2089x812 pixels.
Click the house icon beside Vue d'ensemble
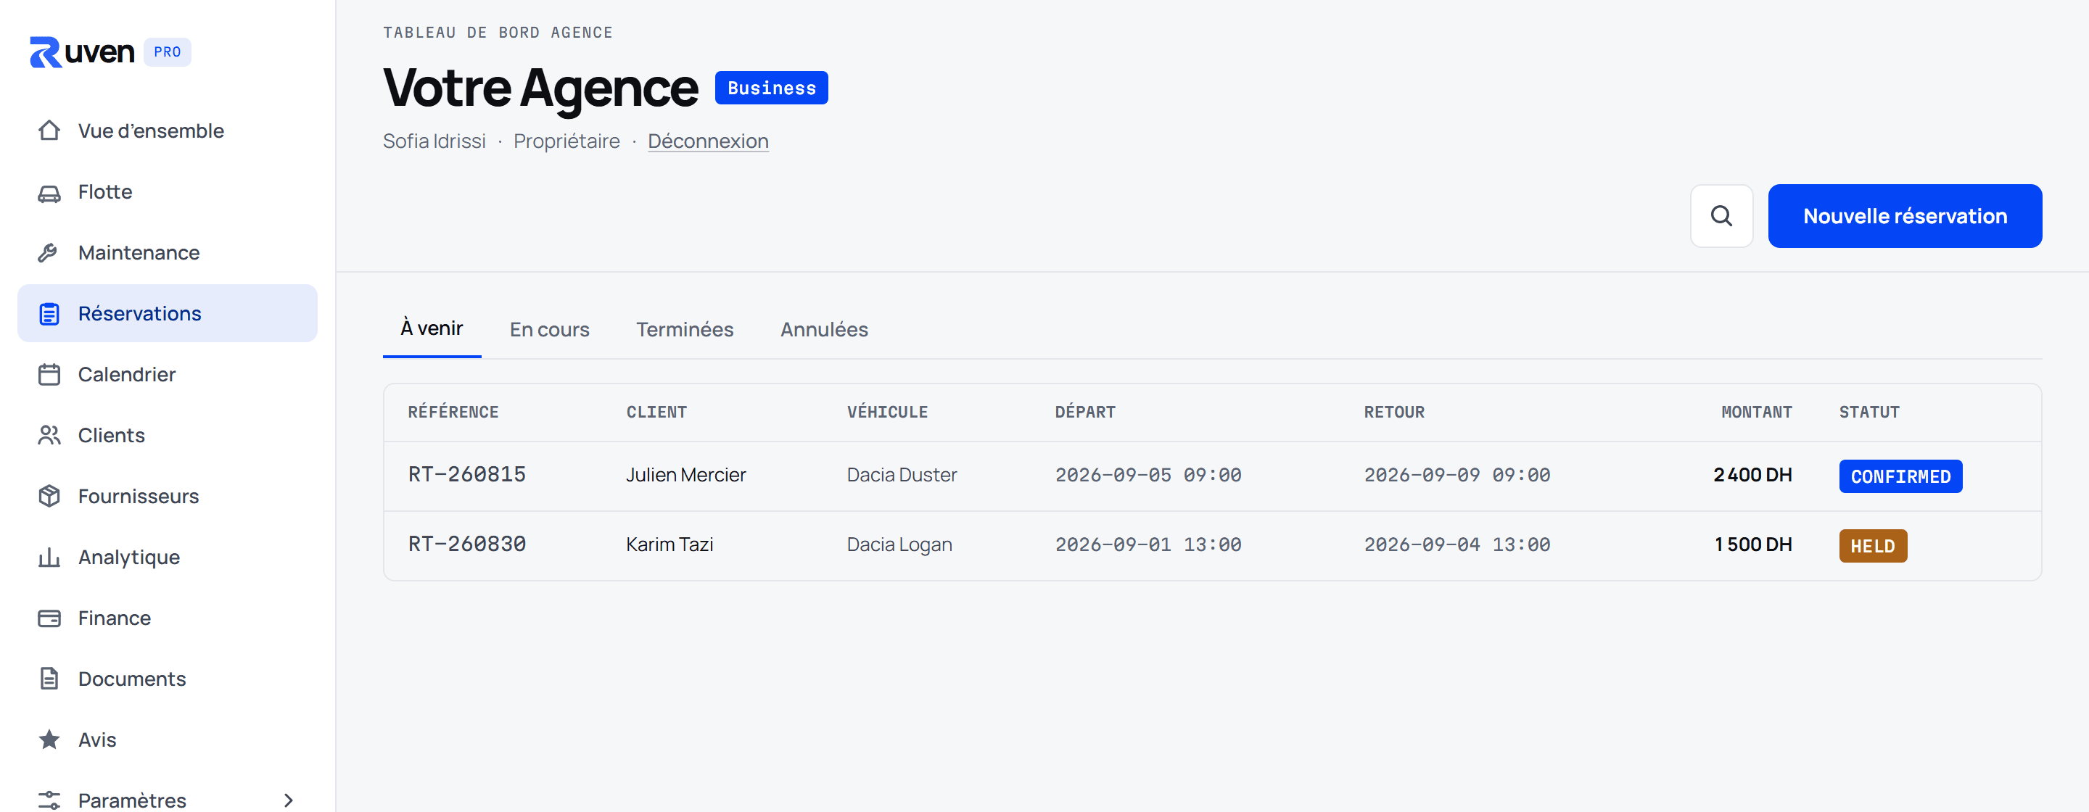(x=49, y=130)
